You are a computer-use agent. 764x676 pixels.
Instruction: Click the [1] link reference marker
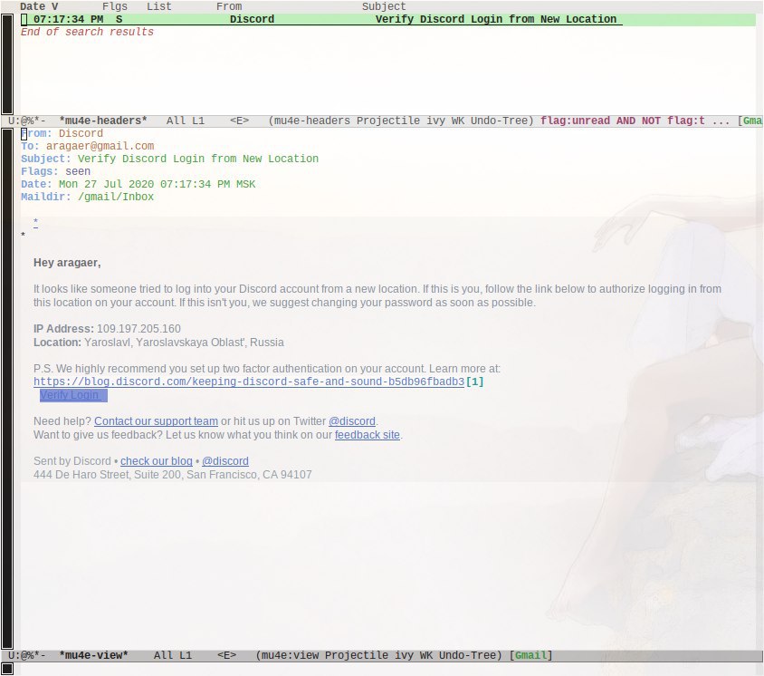point(475,381)
